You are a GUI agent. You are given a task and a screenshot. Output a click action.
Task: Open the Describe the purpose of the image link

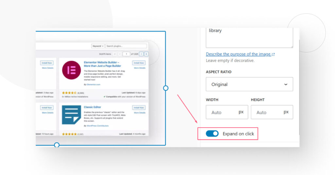(x=238, y=54)
